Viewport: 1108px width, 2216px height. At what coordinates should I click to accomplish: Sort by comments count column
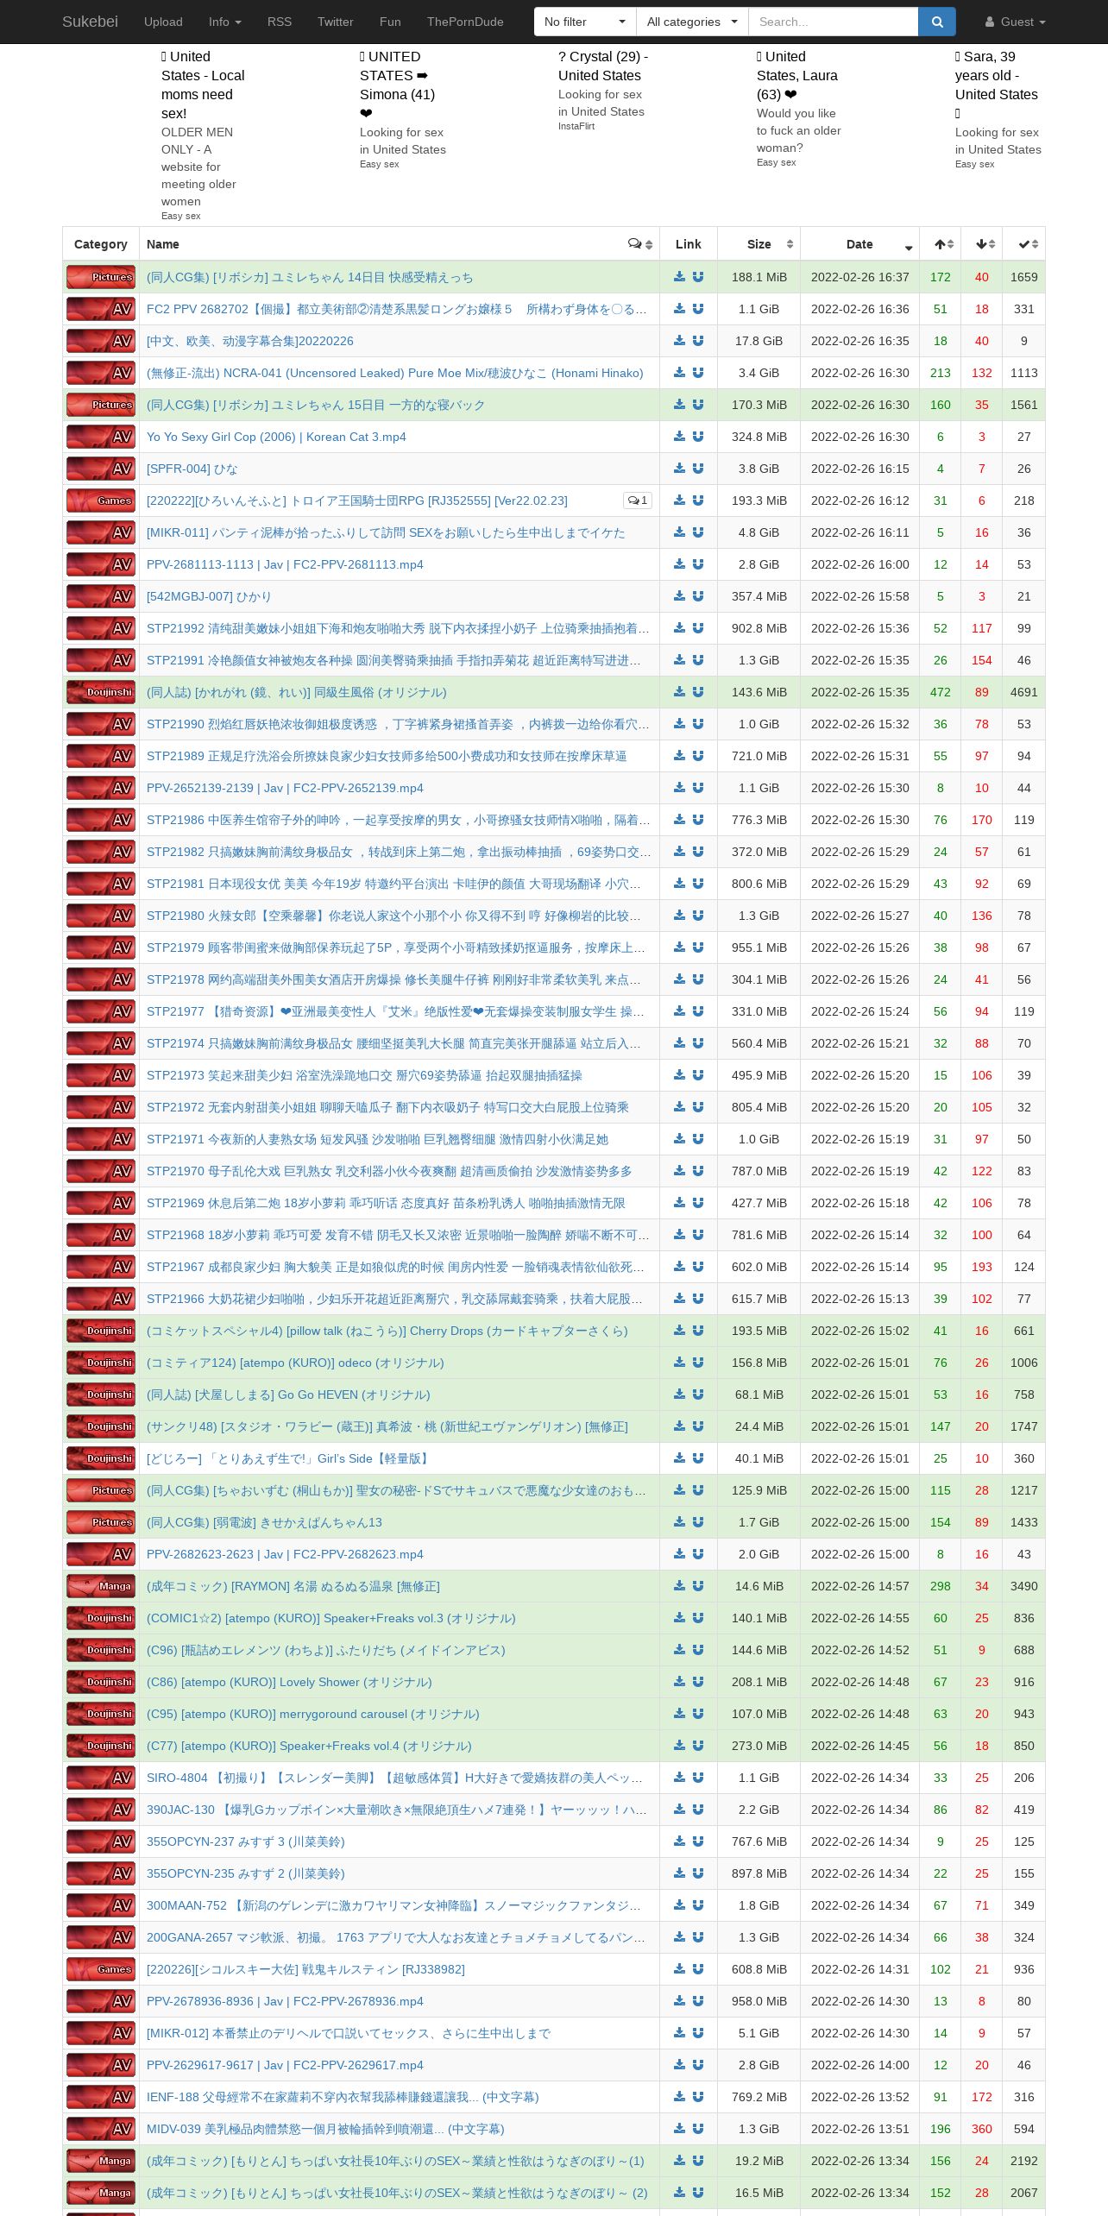(639, 244)
